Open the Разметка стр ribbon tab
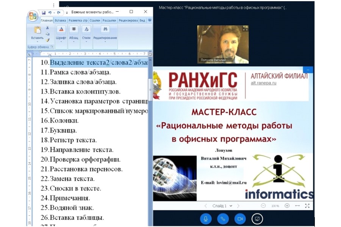Viewport: 341px width, 227px height. [x=78, y=20]
